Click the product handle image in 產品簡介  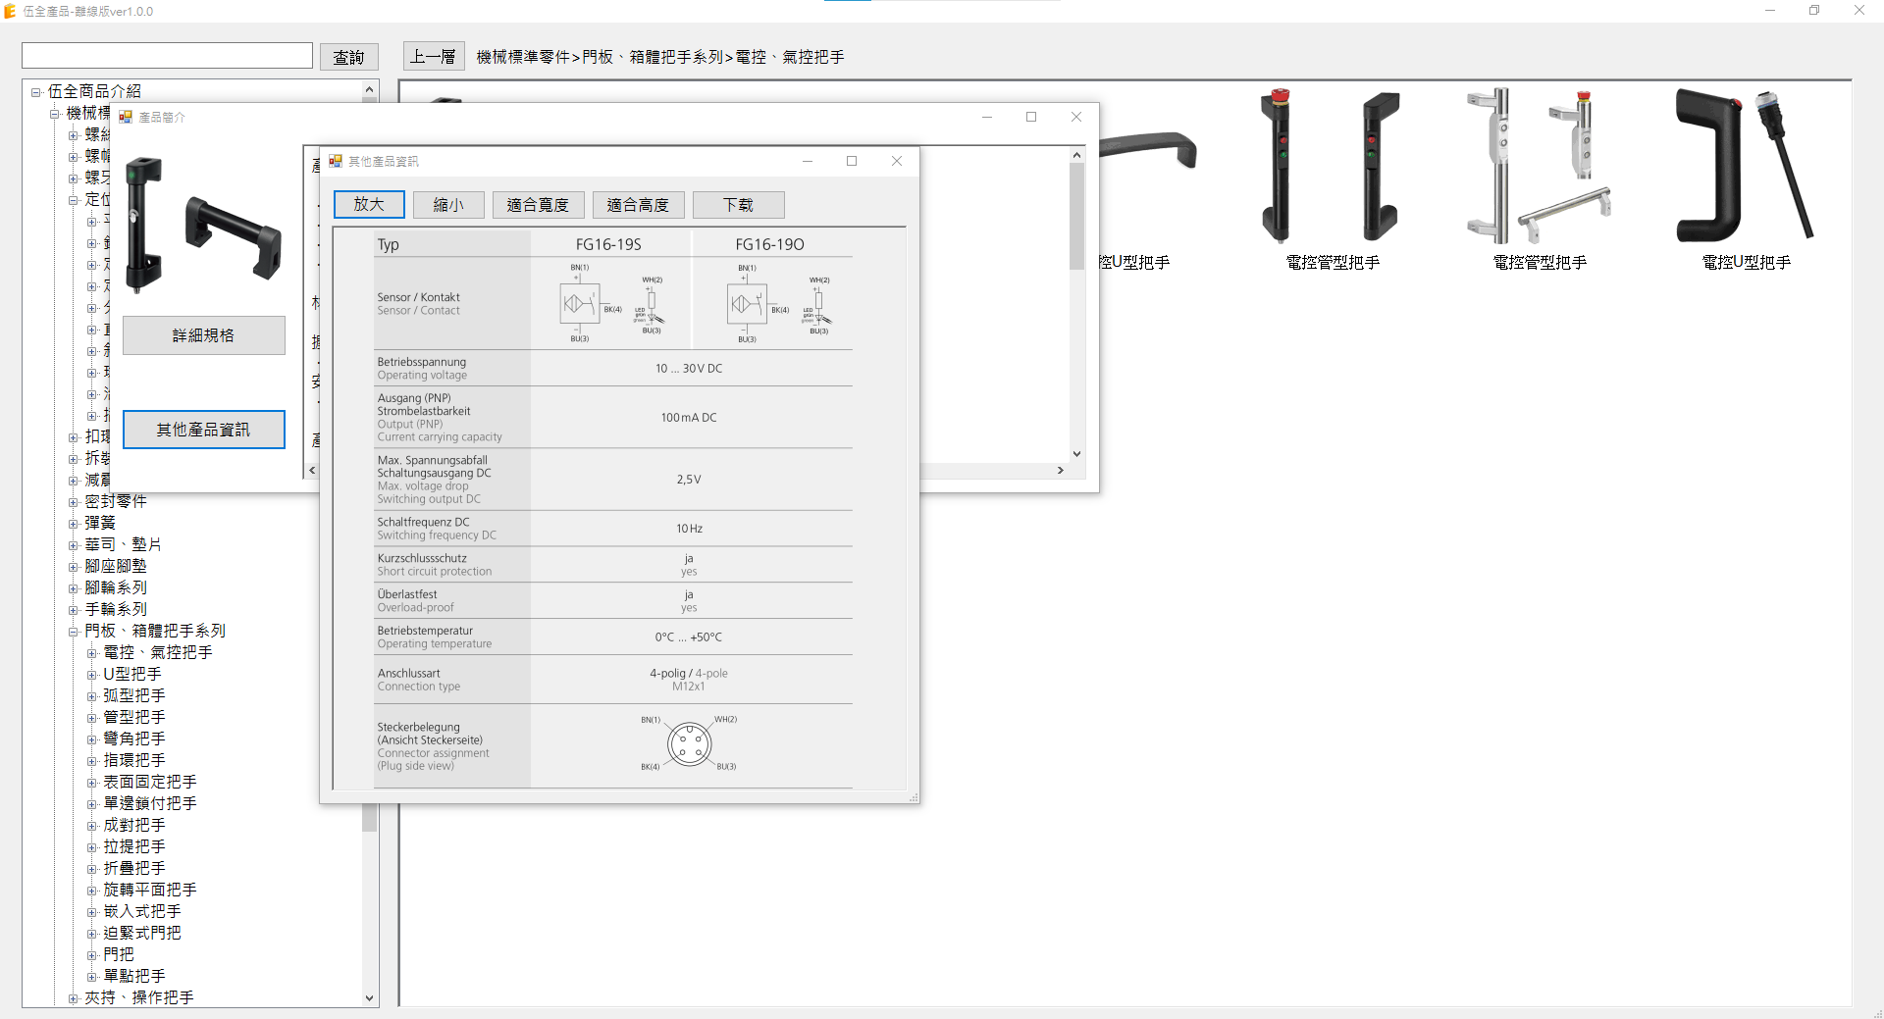click(204, 226)
